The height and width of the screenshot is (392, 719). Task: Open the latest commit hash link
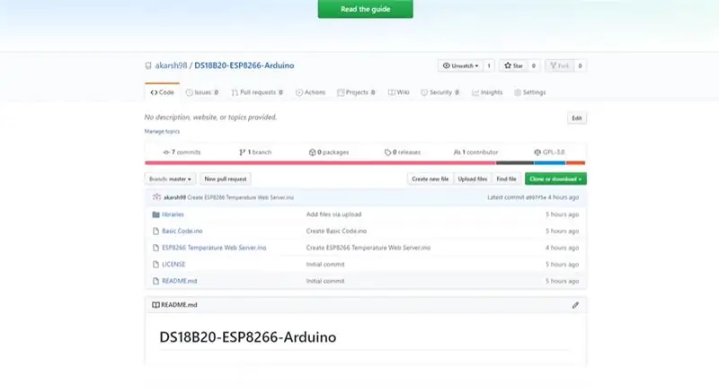536,197
